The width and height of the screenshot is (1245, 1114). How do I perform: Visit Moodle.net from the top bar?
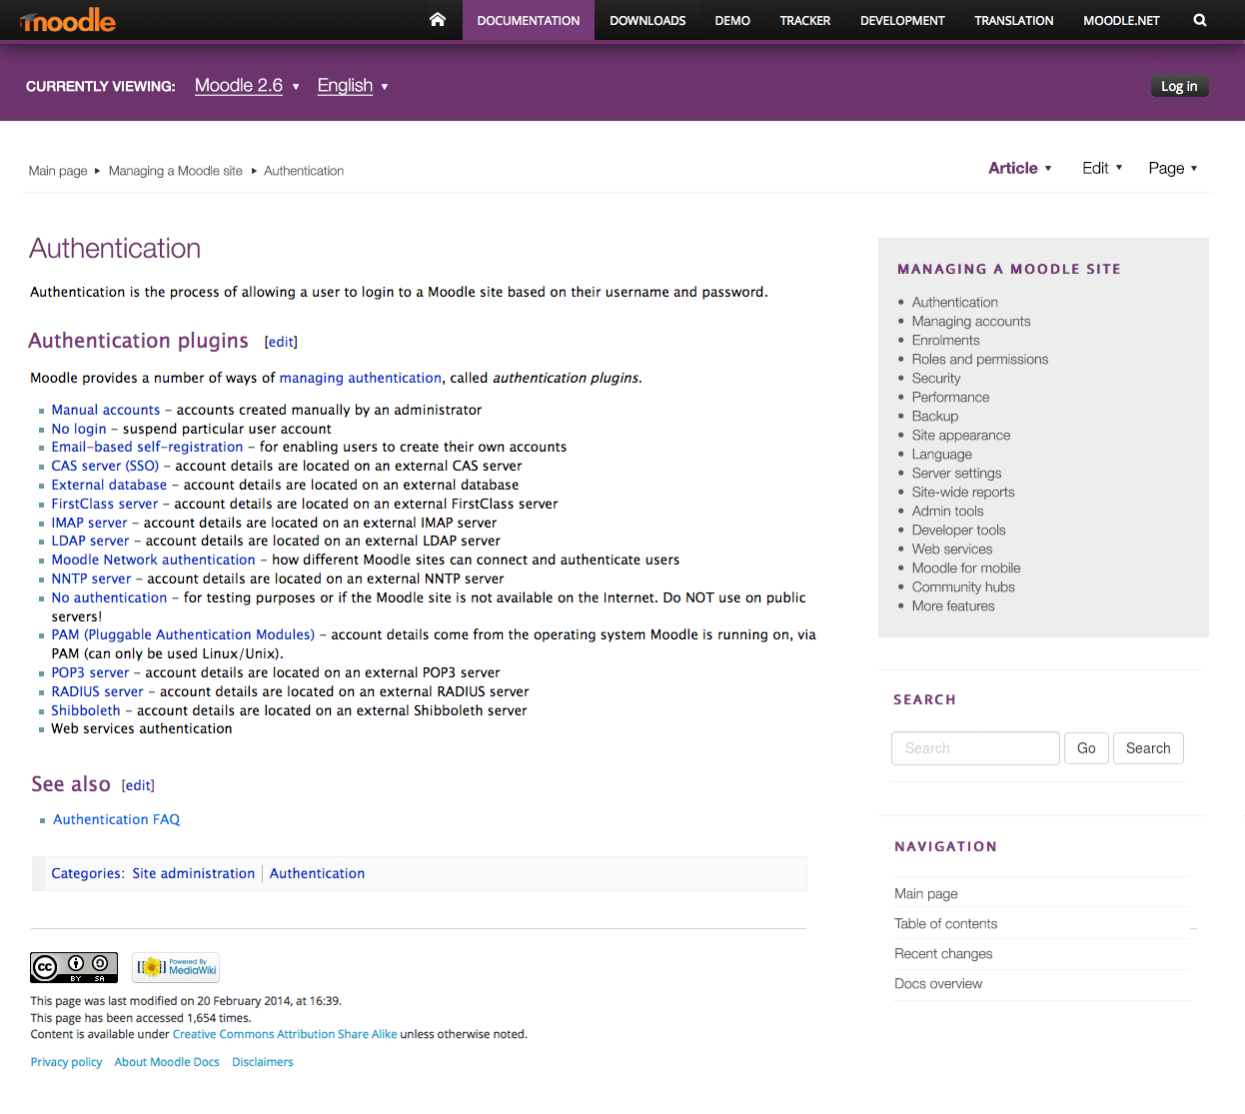point(1121,20)
